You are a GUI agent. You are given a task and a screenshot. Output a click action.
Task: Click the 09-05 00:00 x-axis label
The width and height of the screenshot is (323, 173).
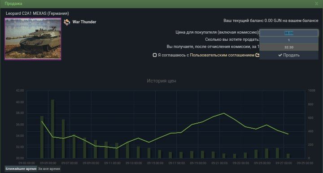point(48,163)
